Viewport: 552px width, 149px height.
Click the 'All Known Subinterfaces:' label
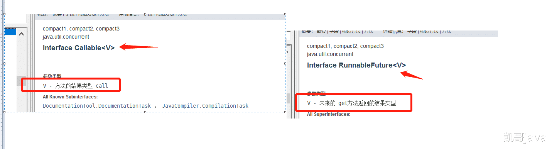70,97
